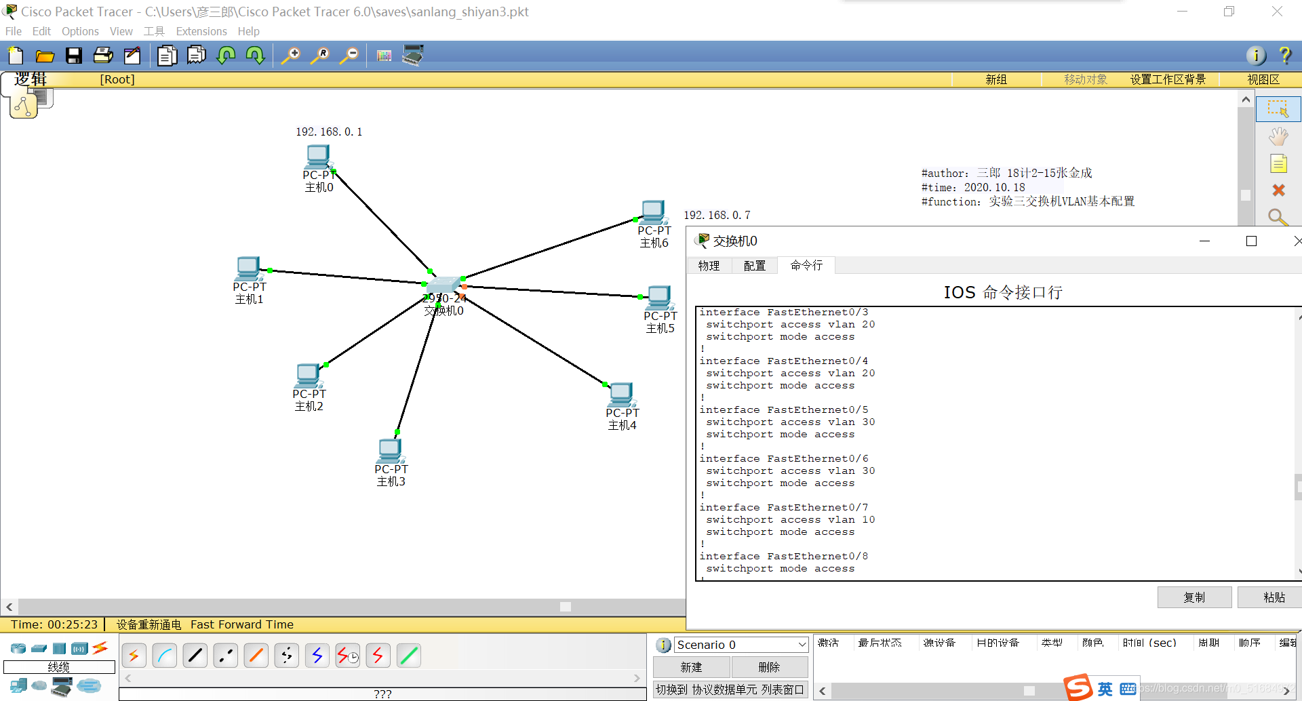Select the Wireless Devices category
The height and width of the screenshot is (701, 1302).
click(80, 649)
